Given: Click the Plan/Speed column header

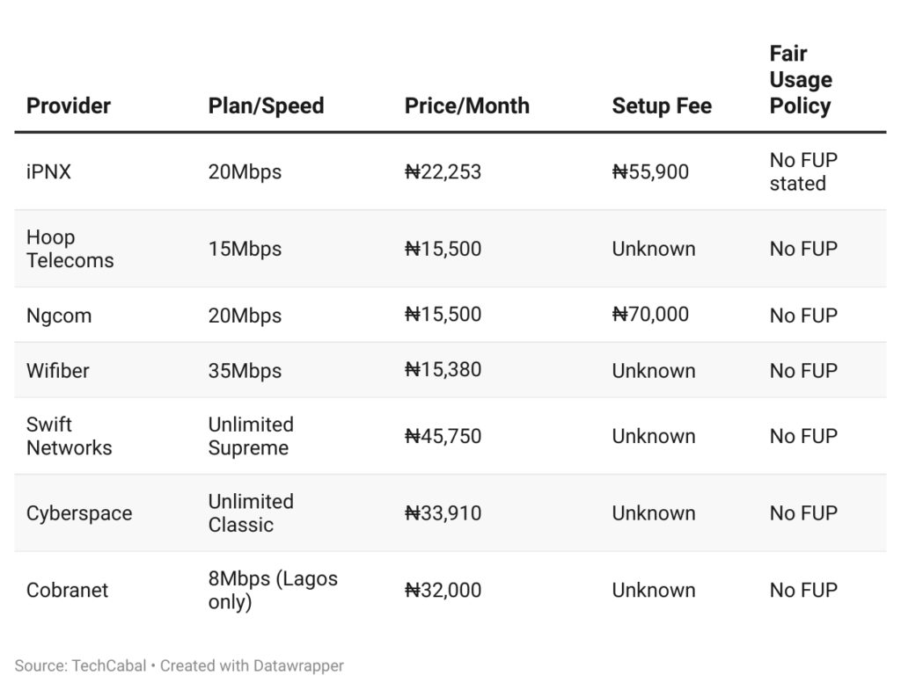Looking at the screenshot, I should 266,106.
